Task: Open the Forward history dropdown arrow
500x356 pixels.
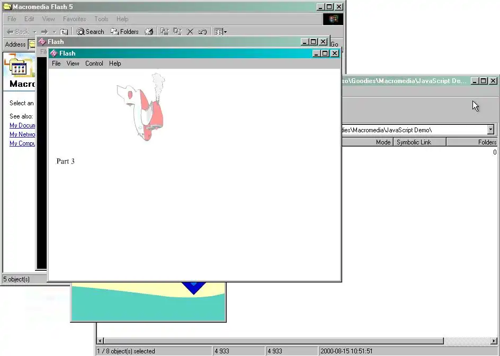Action: coord(54,32)
